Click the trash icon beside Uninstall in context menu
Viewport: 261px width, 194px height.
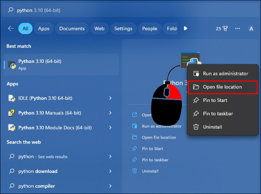[x=196, y=127]
